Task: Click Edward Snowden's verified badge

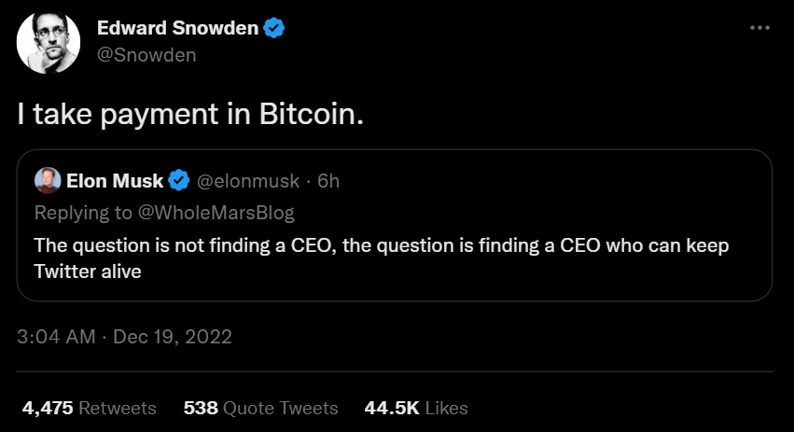Action: [x=274, y=29]
